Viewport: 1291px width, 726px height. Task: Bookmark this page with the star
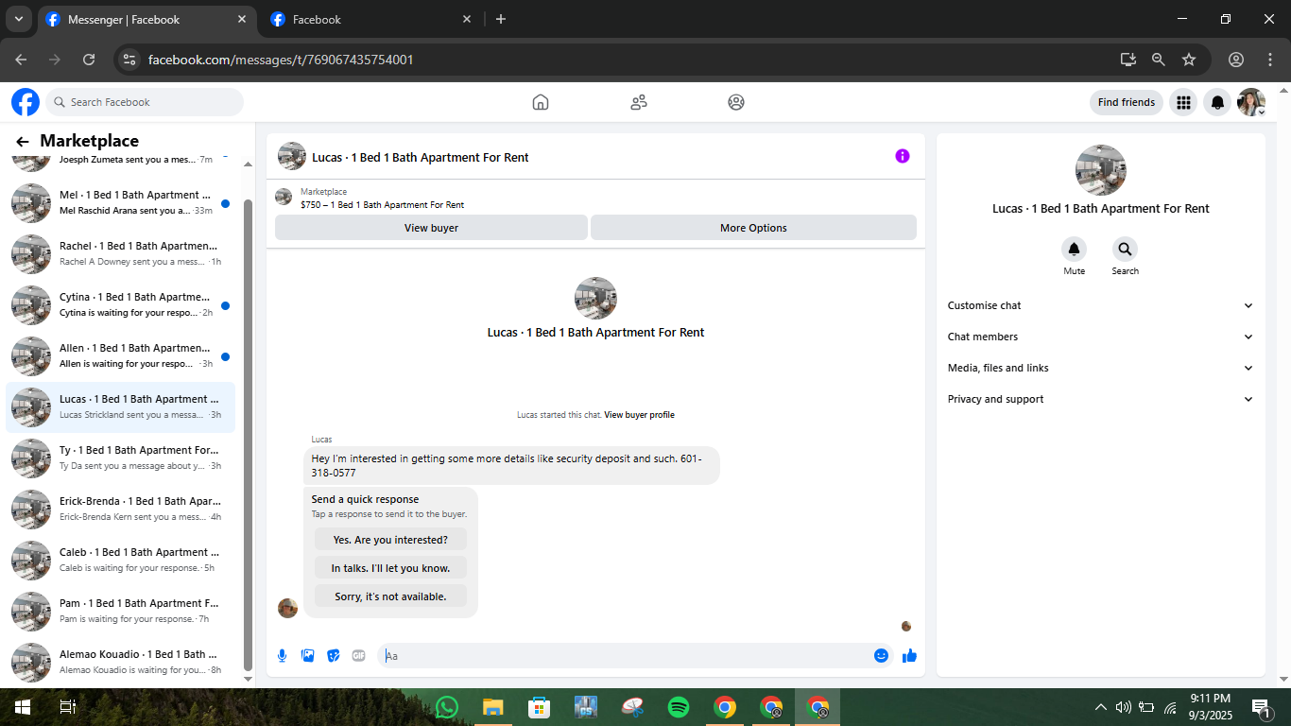(x=1189, y=60)
